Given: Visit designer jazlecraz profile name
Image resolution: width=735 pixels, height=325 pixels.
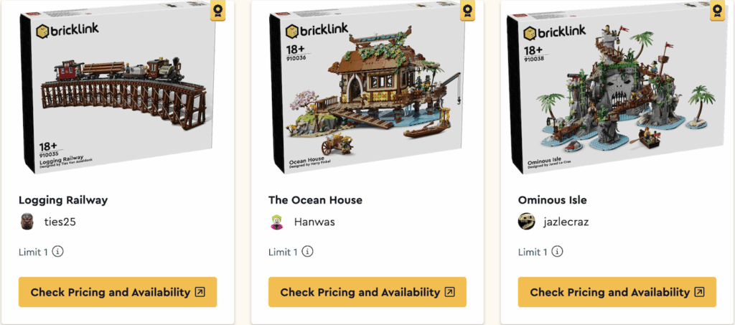Looking at the screenshot, I should pyautogui.click(x=566, y=222).
